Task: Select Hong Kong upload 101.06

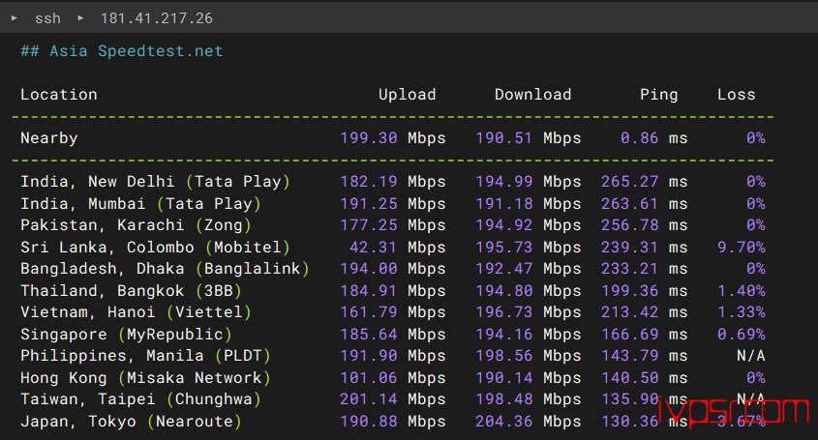Action: pyautogui.click(x=369, y=377)
